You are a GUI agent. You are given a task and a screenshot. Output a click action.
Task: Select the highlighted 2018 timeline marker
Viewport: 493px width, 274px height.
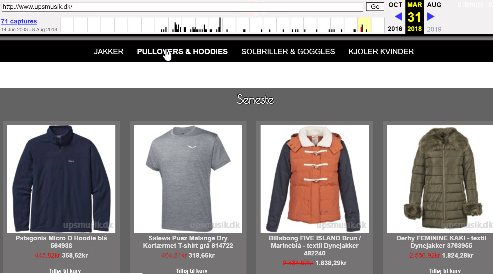364,25
